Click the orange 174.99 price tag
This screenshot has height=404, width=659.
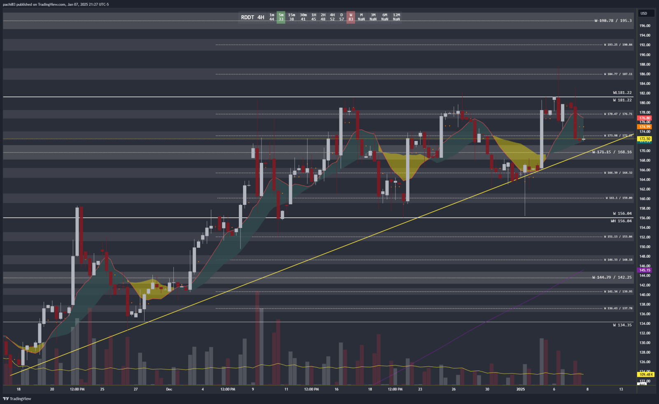tap(645, 127)
